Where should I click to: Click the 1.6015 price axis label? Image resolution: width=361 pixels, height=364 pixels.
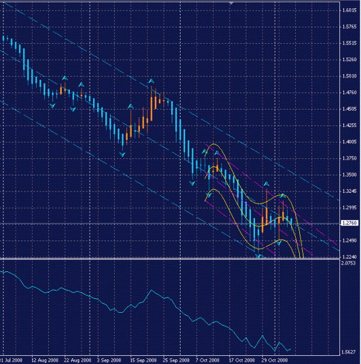(x=349, y=10)
